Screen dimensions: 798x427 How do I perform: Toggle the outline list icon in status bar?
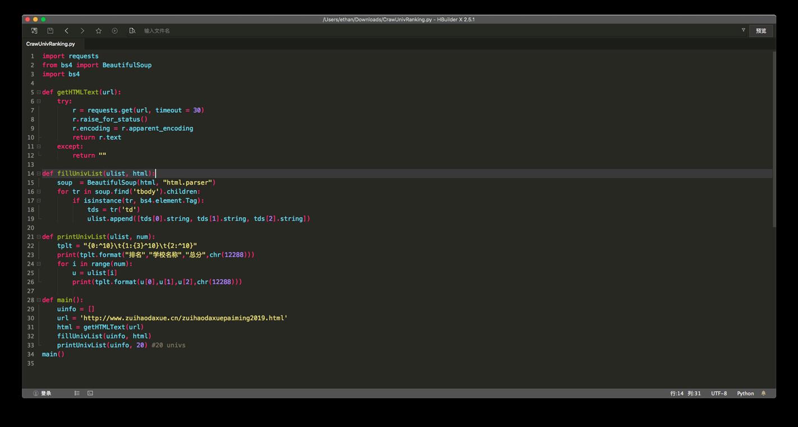pyautogui.click(x=77, y=393)
